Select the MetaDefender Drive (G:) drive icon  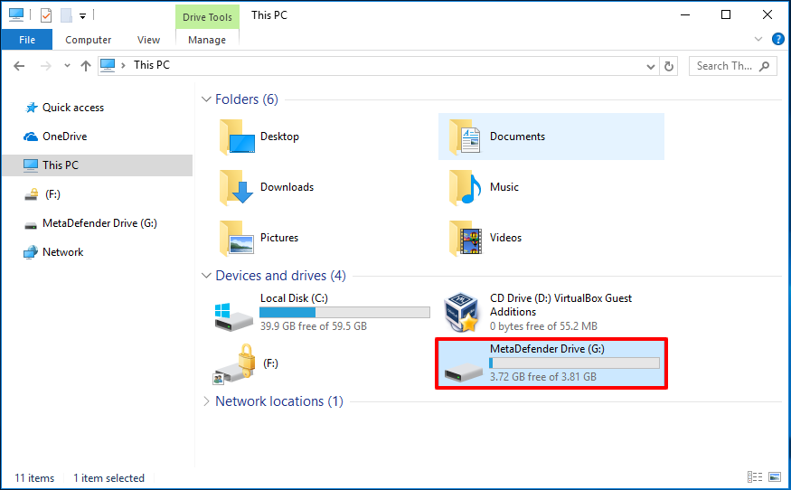(464, 373)
